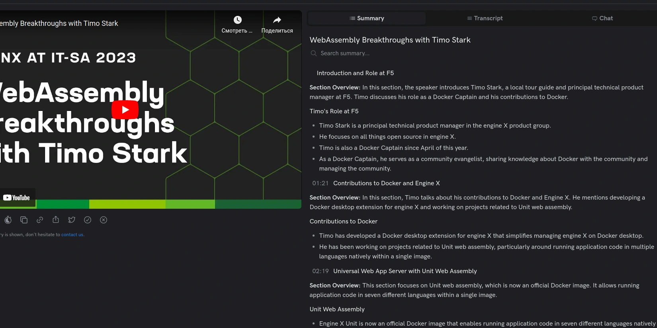Click the share export icon under video
The image size is (657, 328).
pyautogui.click(x=56, y=220)
